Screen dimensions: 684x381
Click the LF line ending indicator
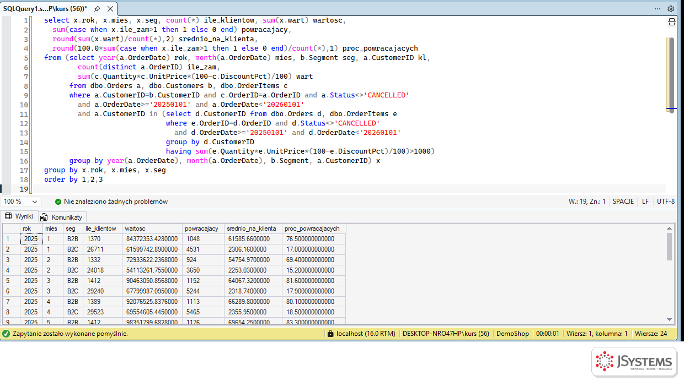point(645,202)
